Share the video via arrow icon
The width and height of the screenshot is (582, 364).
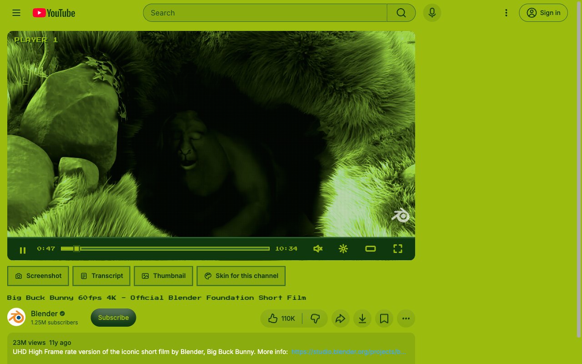click(340, 318)
